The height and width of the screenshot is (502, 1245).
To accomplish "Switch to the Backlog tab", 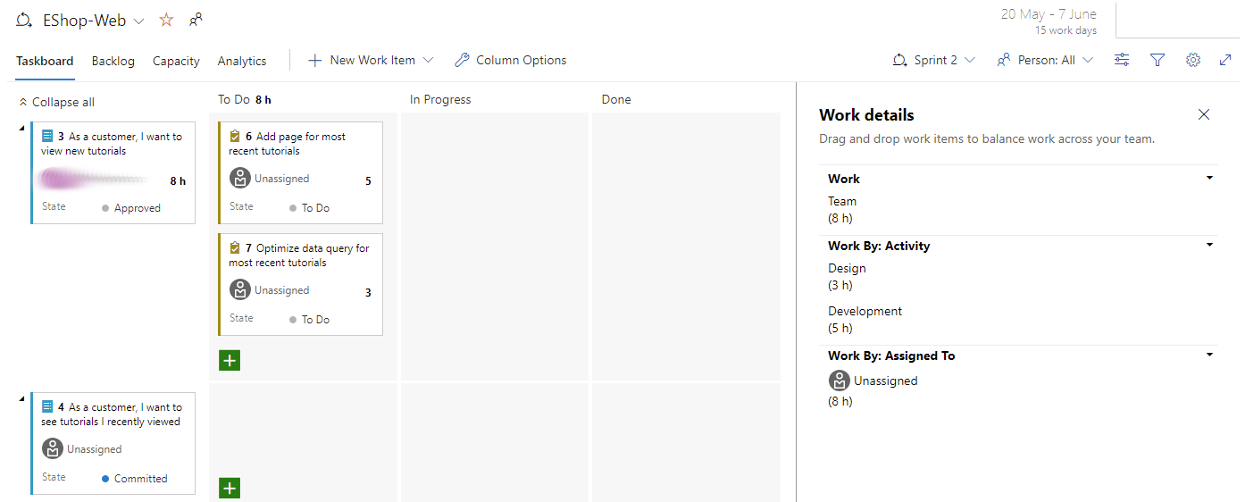I will [x=113, y=61].
